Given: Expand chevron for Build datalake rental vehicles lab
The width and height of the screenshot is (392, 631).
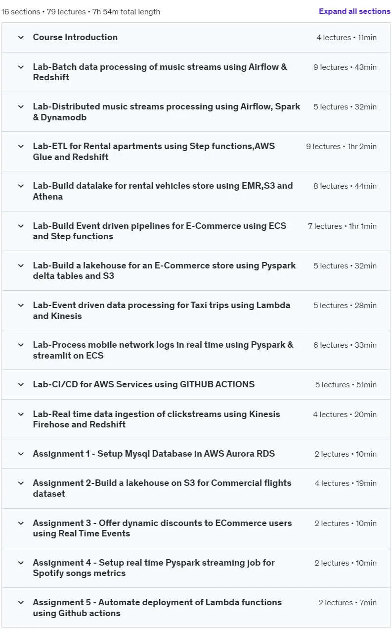Looking at the screenshot, I should pyautogui.click(x=21, y=186).
